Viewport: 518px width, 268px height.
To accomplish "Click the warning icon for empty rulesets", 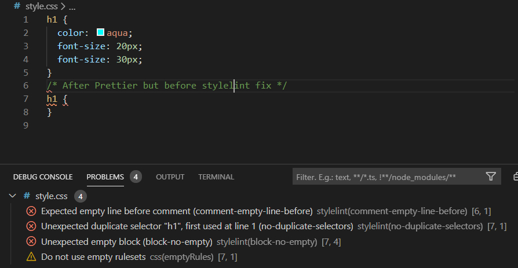I will (x=31, y=256).
